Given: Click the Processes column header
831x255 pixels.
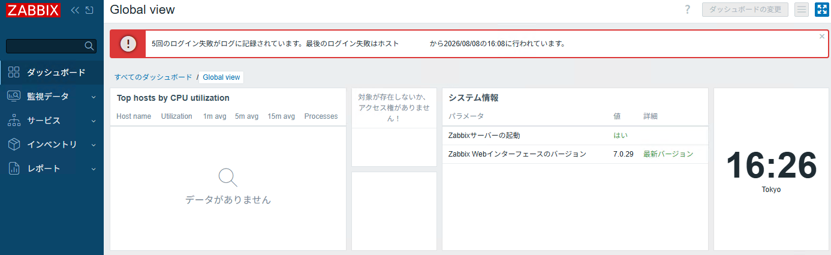Looking at the screenshot, I should [x=321, y=116].
